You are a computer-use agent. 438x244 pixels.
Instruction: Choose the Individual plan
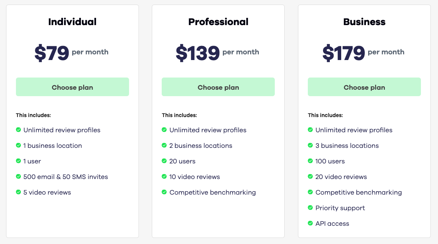72,87
